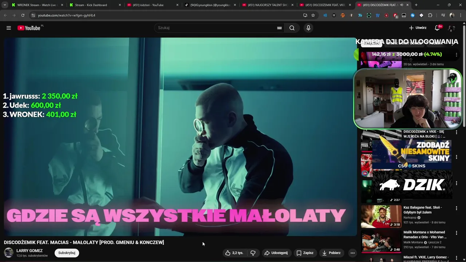This screenshot has height=262, width=466.
Task: Click the red U extension icon
Action: point(386,15)
